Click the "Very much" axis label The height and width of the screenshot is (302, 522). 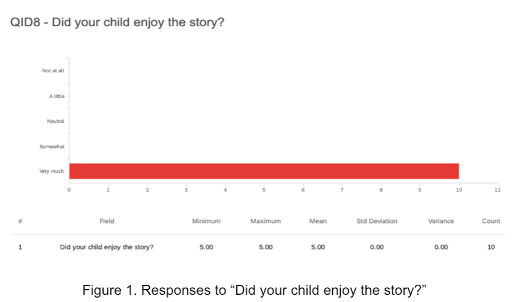click(52, 171)
